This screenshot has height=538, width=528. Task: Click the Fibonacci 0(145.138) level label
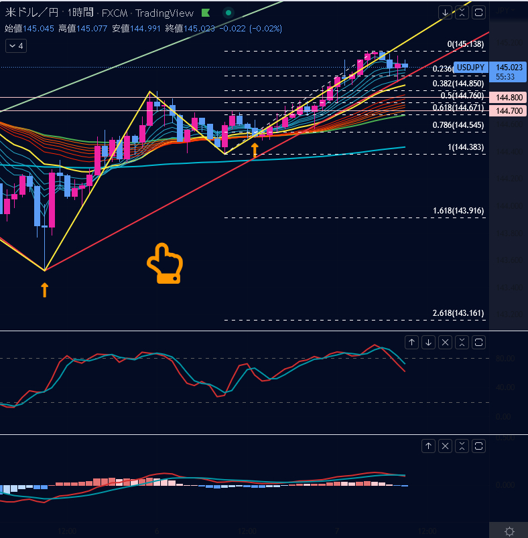pyautogui.click(x=466, y=44)
